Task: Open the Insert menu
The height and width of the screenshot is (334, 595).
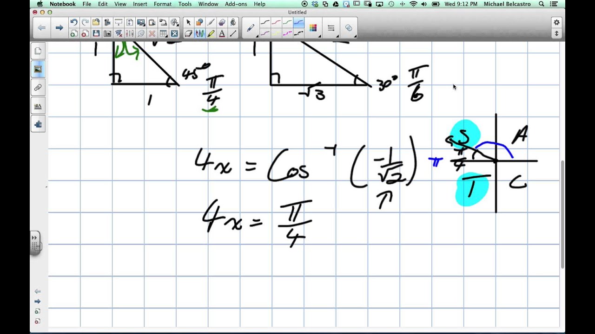Action: pos(140,4)
